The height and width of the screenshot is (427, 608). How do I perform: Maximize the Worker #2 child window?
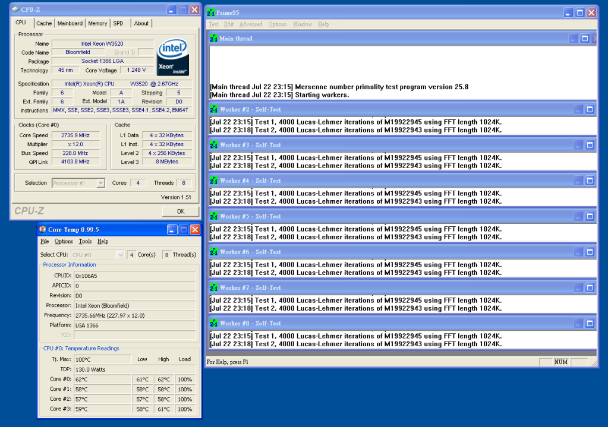[590, 109]
